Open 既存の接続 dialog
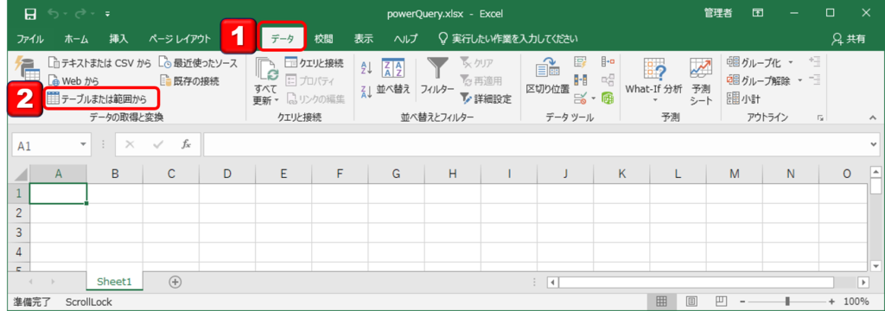This screenshot has width=885, height=311. 189,80
